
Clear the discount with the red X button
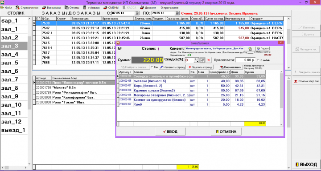(208, 60)
